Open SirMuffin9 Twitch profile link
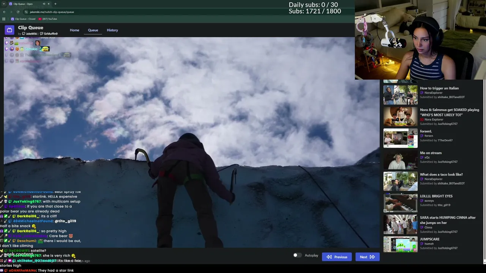 (x=49, y=34)
